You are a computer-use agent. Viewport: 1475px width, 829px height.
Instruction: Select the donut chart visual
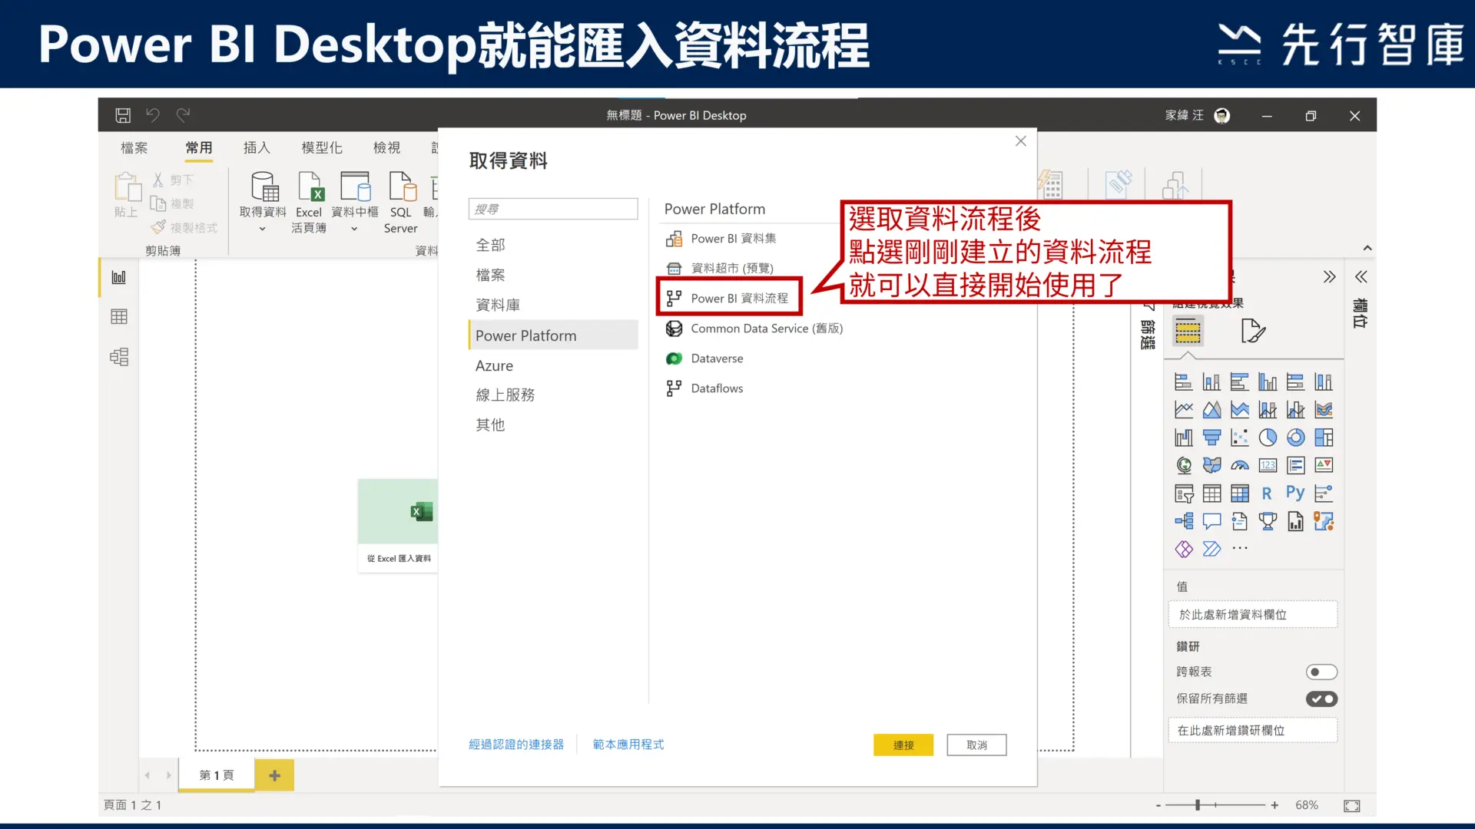click(x=1296, y=438)
